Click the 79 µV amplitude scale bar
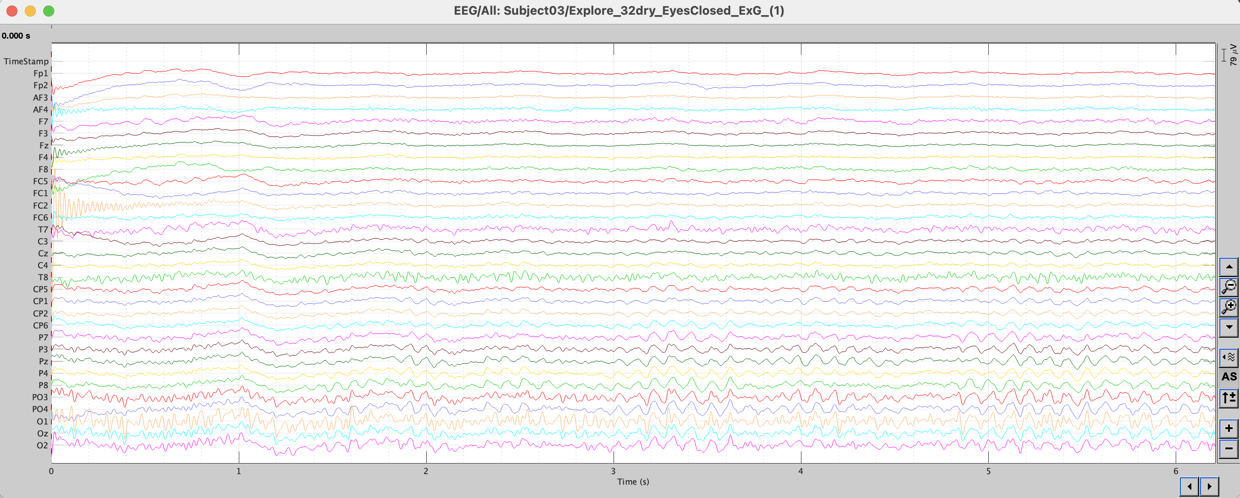The width and height of the screenshot is (1240, 498). pyautogui.click(x=1224, y=55)
